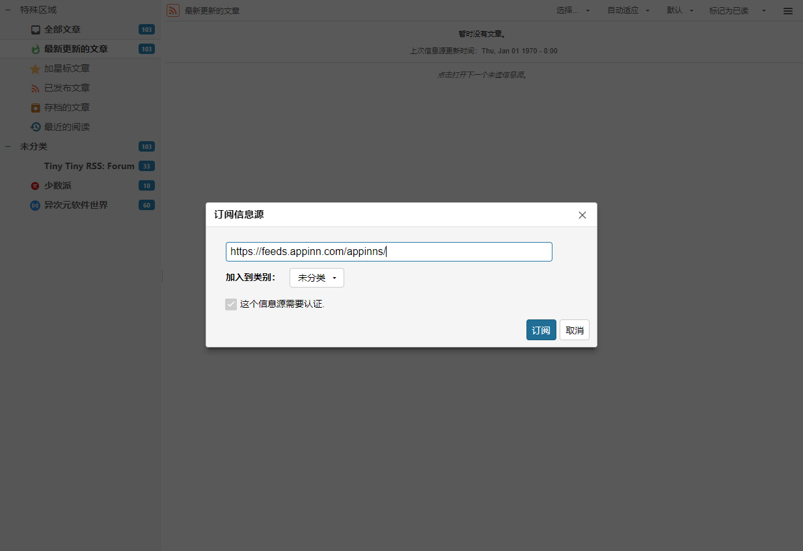Open the 选择... dropdown in toolbar

coord(573,10)
